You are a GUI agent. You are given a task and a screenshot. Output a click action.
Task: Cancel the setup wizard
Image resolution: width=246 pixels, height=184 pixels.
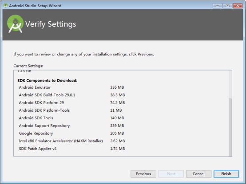pyautogui.click(x=198, y=174)
